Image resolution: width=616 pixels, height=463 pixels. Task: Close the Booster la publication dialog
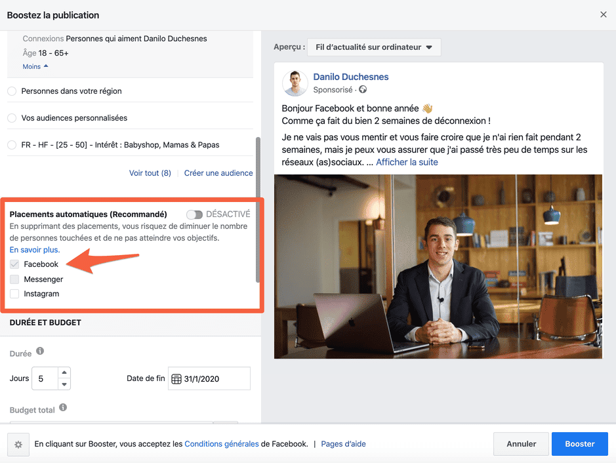pyautogui.click(x=603, y=14)
